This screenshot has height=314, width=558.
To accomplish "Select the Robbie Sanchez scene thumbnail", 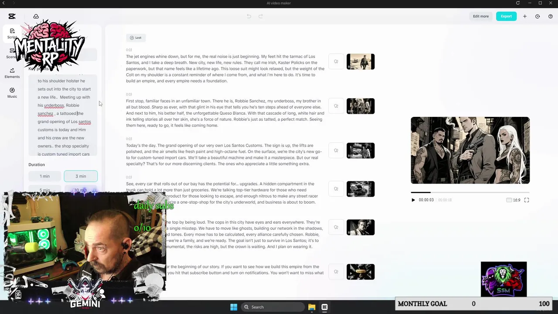I will click(x=361, y=106).
